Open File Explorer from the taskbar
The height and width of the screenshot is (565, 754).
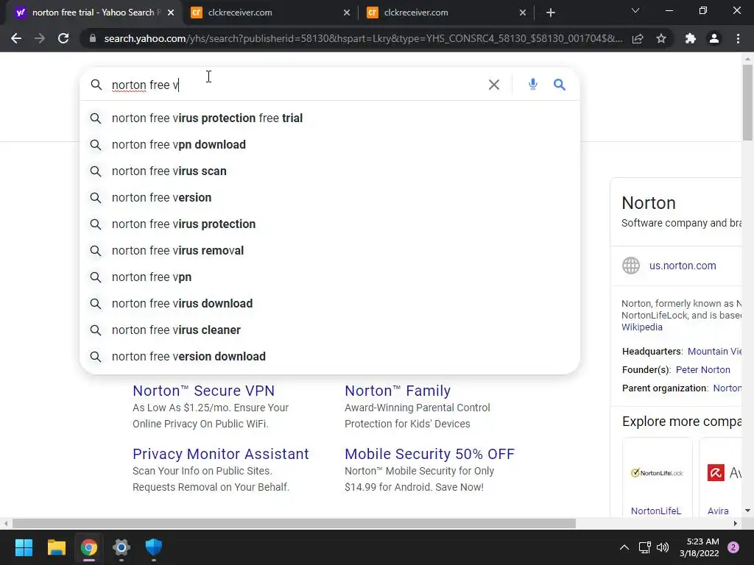coord(56,547)
